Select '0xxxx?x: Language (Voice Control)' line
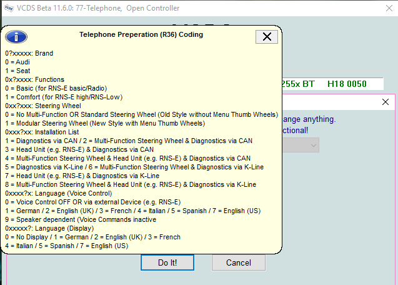The width and height of the screenshot is (398, 285). 58,193
